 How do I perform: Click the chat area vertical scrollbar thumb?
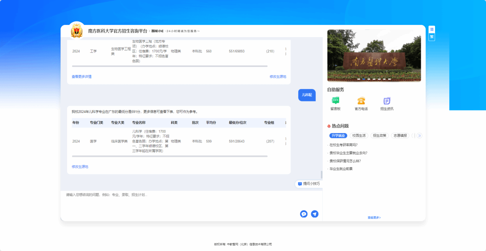[322, 175]
